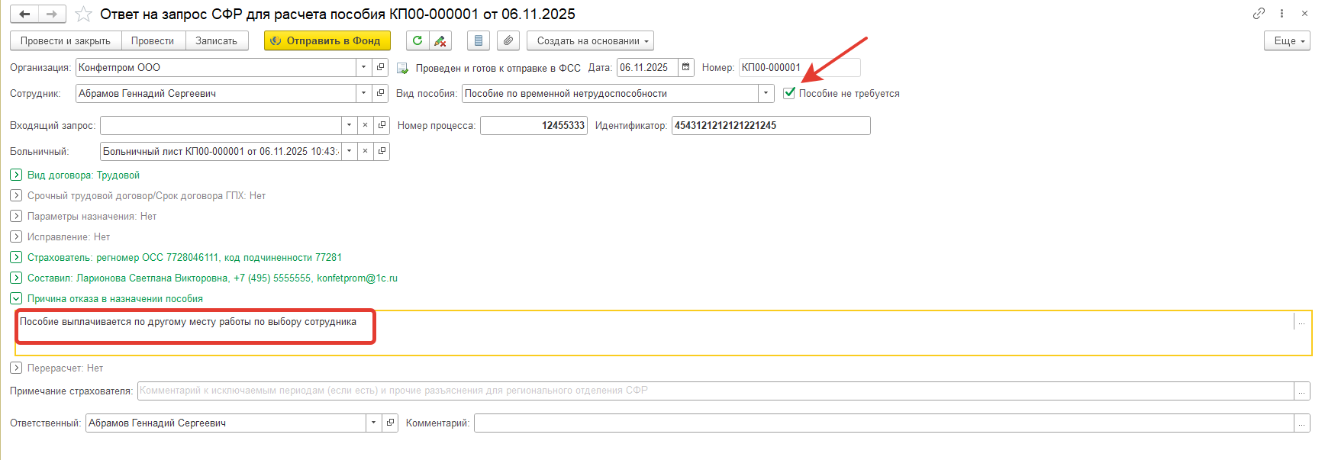
Task: Click the attached files paperclip icon
Action: click(x=508, y=41)
